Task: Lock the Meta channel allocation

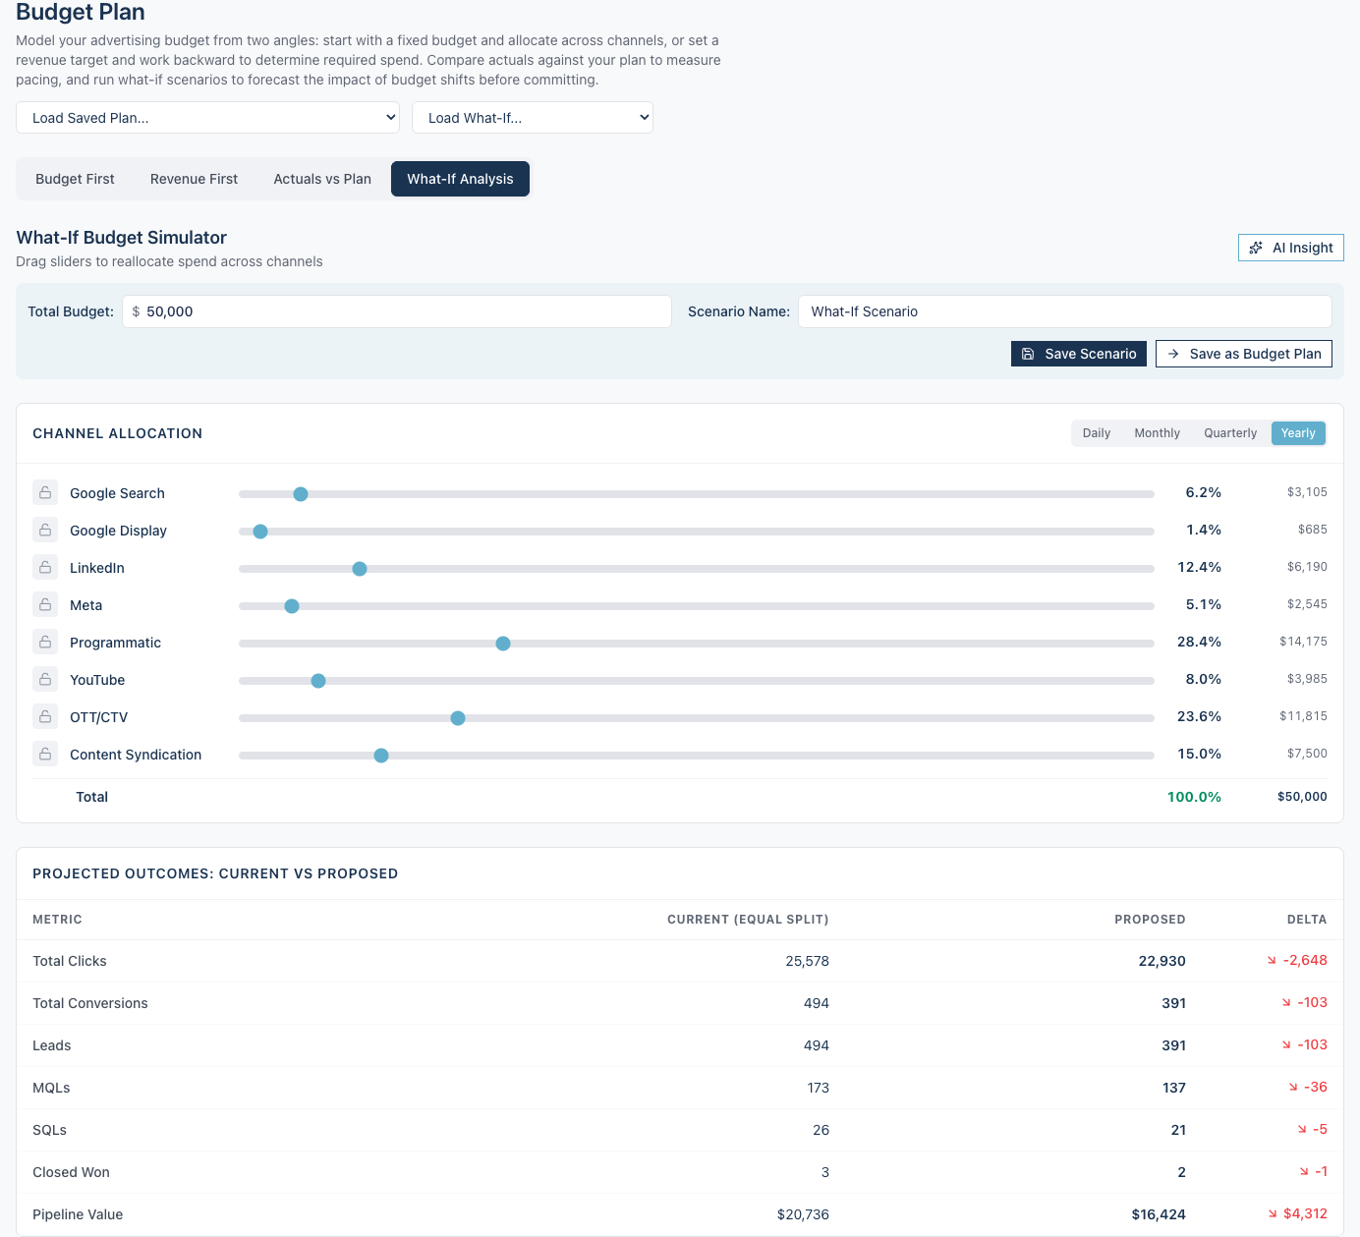Action: tap(45, 604)
